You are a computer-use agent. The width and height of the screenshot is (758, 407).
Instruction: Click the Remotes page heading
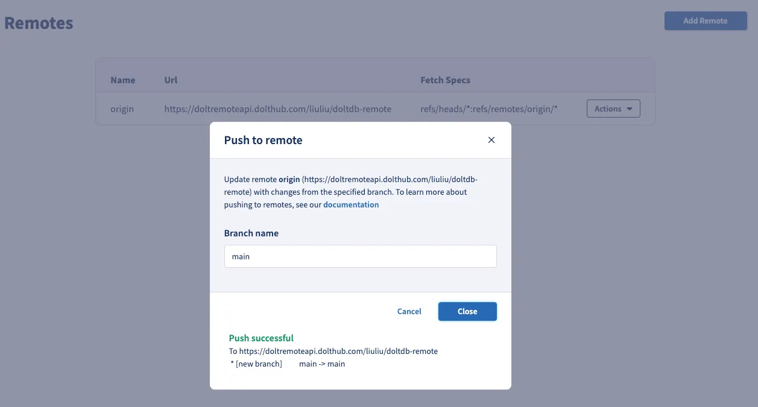point(38,22)
